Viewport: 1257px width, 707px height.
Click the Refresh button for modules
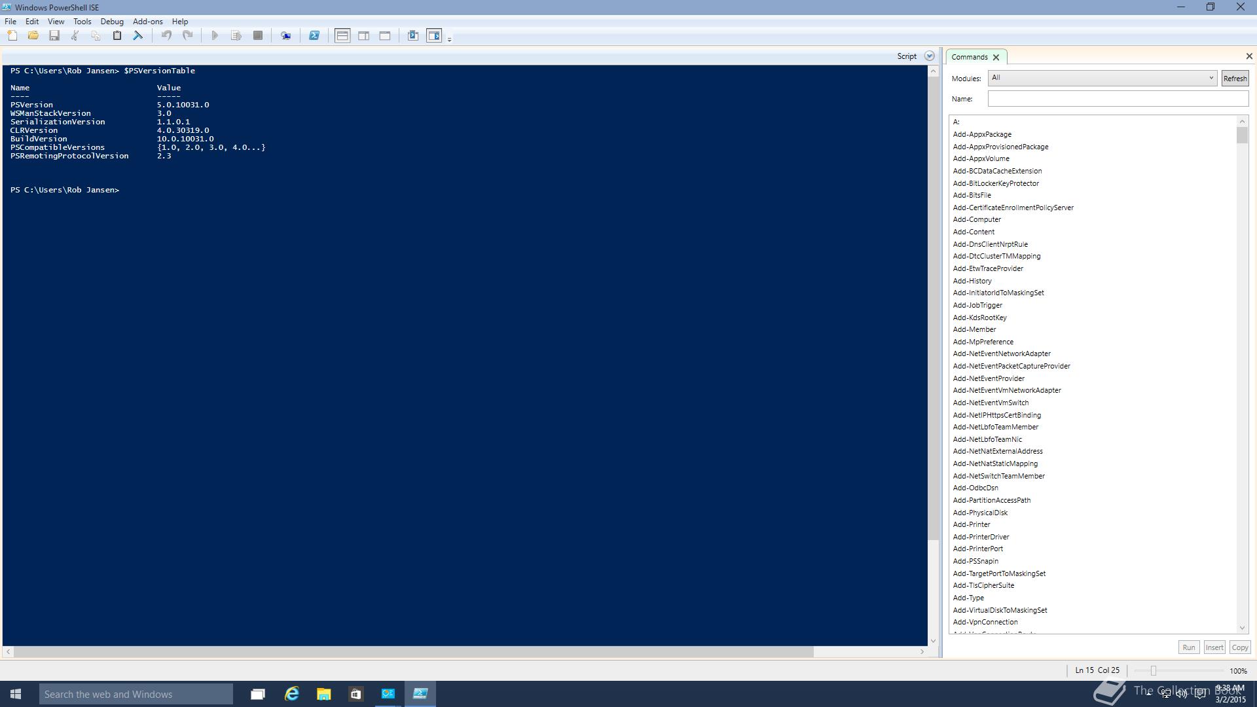pyautogui.click(x=1235, y=79)
